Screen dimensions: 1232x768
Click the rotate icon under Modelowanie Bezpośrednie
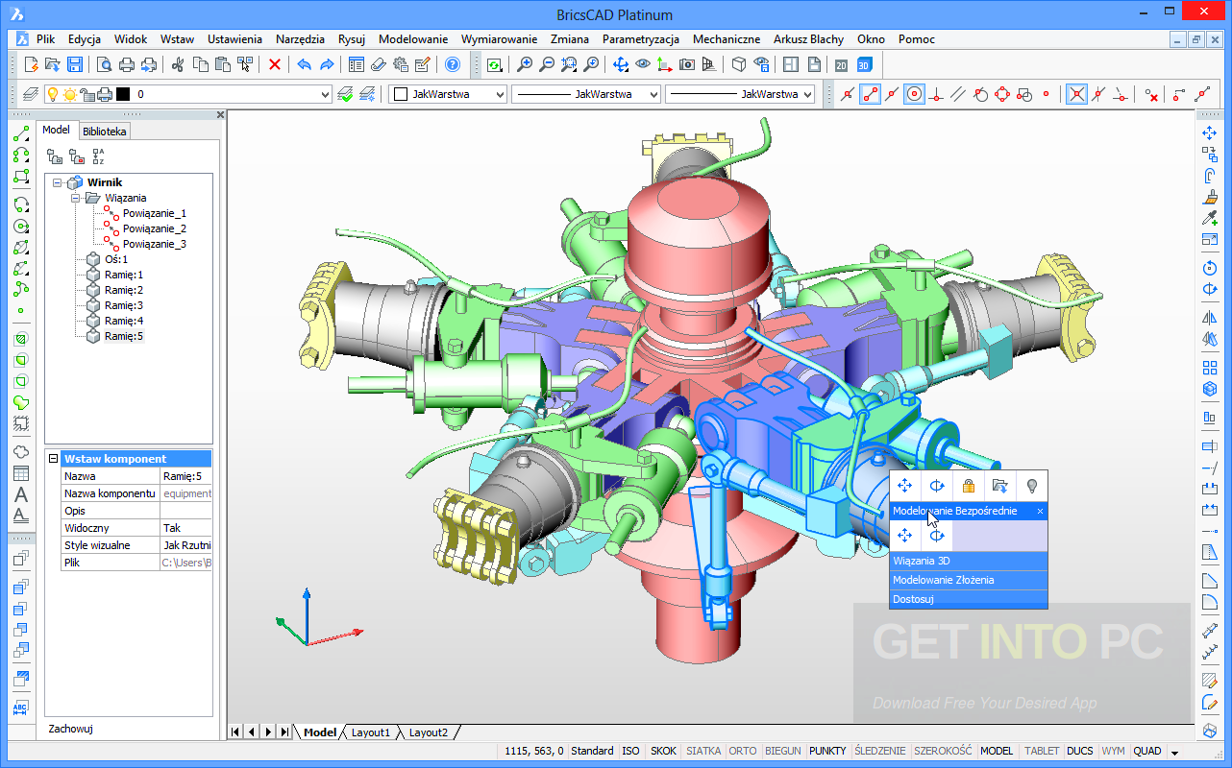937,536
